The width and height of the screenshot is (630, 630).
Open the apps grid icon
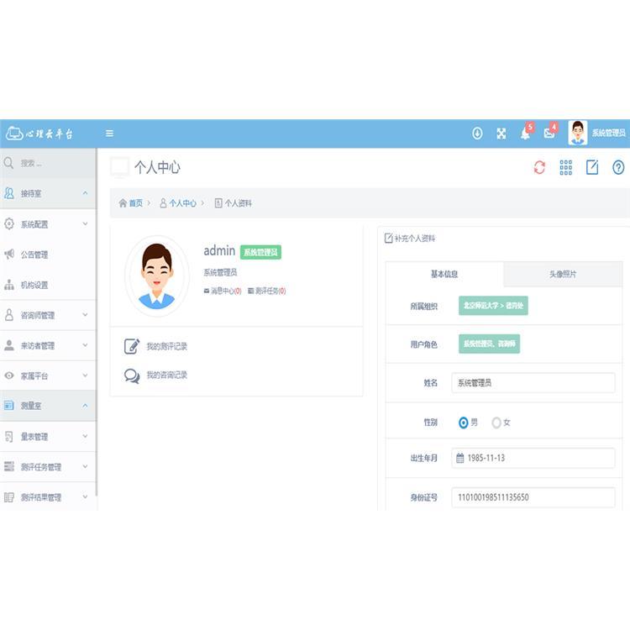point(566,168)
